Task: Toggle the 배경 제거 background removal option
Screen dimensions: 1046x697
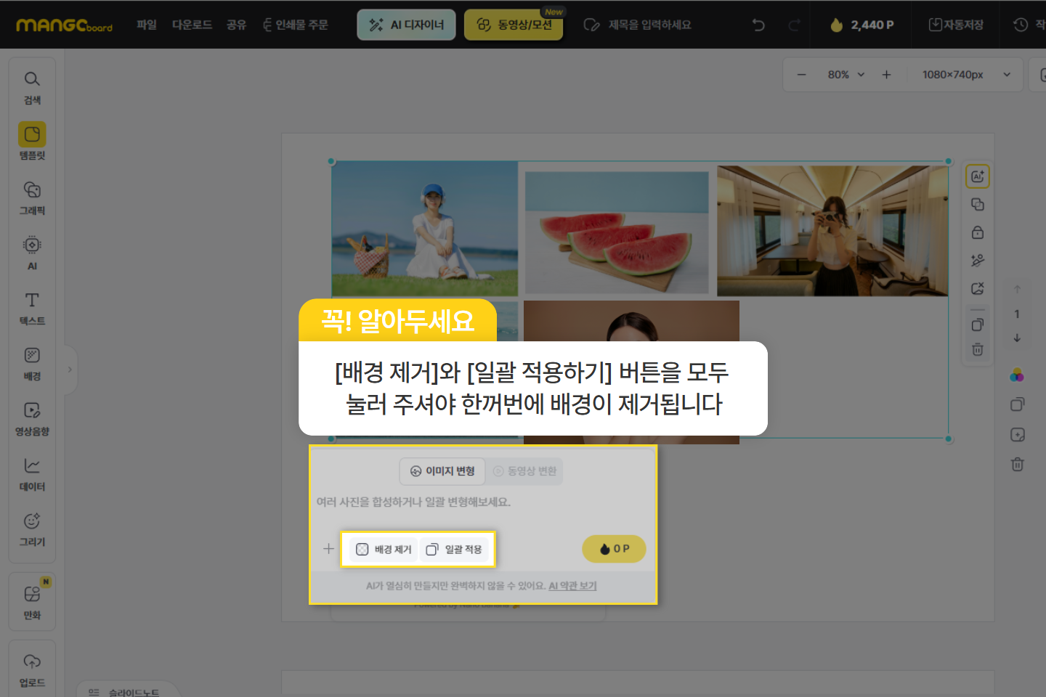Action: pyautogui.click(x=384, y=550)
